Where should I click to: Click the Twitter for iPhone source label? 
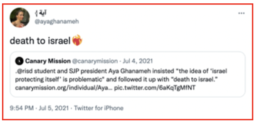click(99, 108)
